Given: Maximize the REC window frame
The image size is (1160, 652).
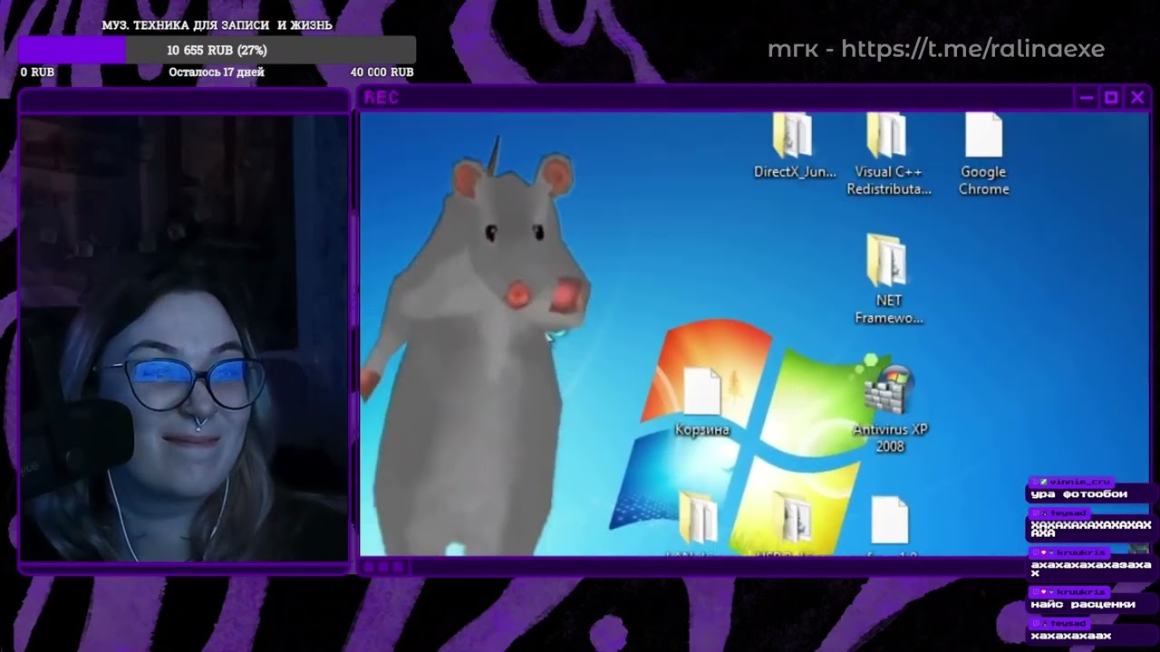Looking at the screenshot, I should pos(1111,98).
